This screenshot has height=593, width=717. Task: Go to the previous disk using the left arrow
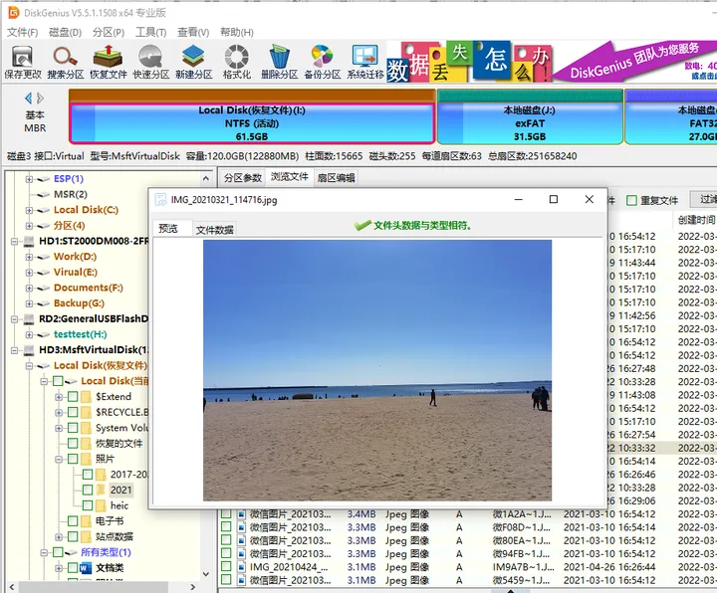tap(28, 98)
